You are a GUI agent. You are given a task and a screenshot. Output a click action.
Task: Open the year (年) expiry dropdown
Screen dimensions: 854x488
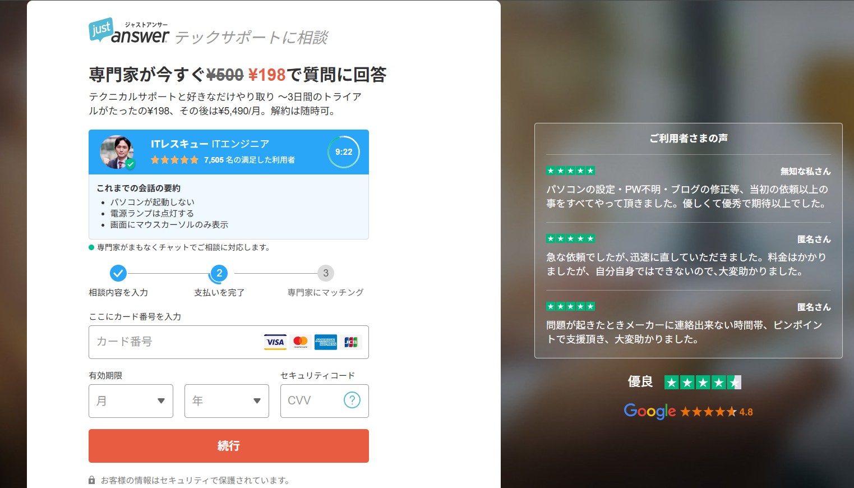(x=227, y=401)
